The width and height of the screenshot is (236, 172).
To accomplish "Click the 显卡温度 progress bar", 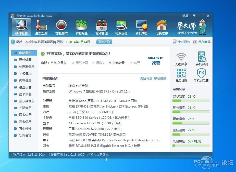I will 191,112.
